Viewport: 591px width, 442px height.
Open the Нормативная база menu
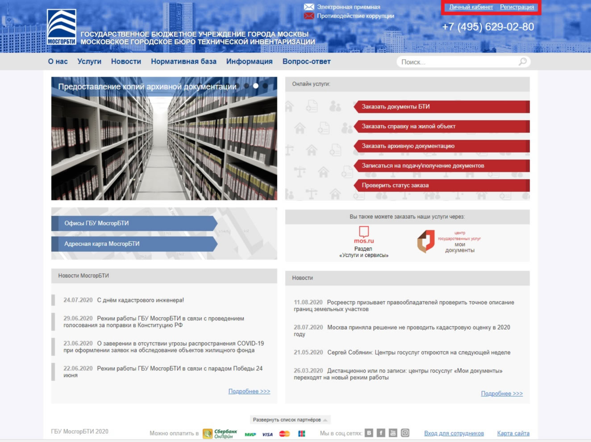pos(183,62)
